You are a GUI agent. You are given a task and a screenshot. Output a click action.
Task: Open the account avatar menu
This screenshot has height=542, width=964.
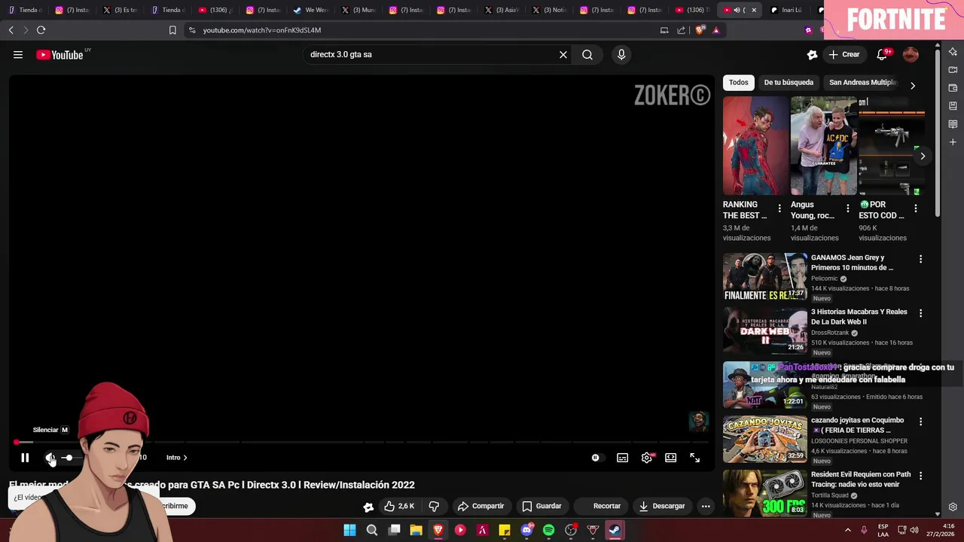click(911, 54)
